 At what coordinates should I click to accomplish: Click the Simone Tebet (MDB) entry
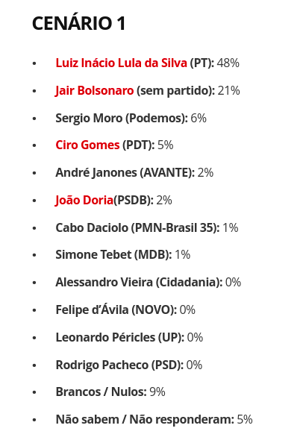click(x=122, y=255)
